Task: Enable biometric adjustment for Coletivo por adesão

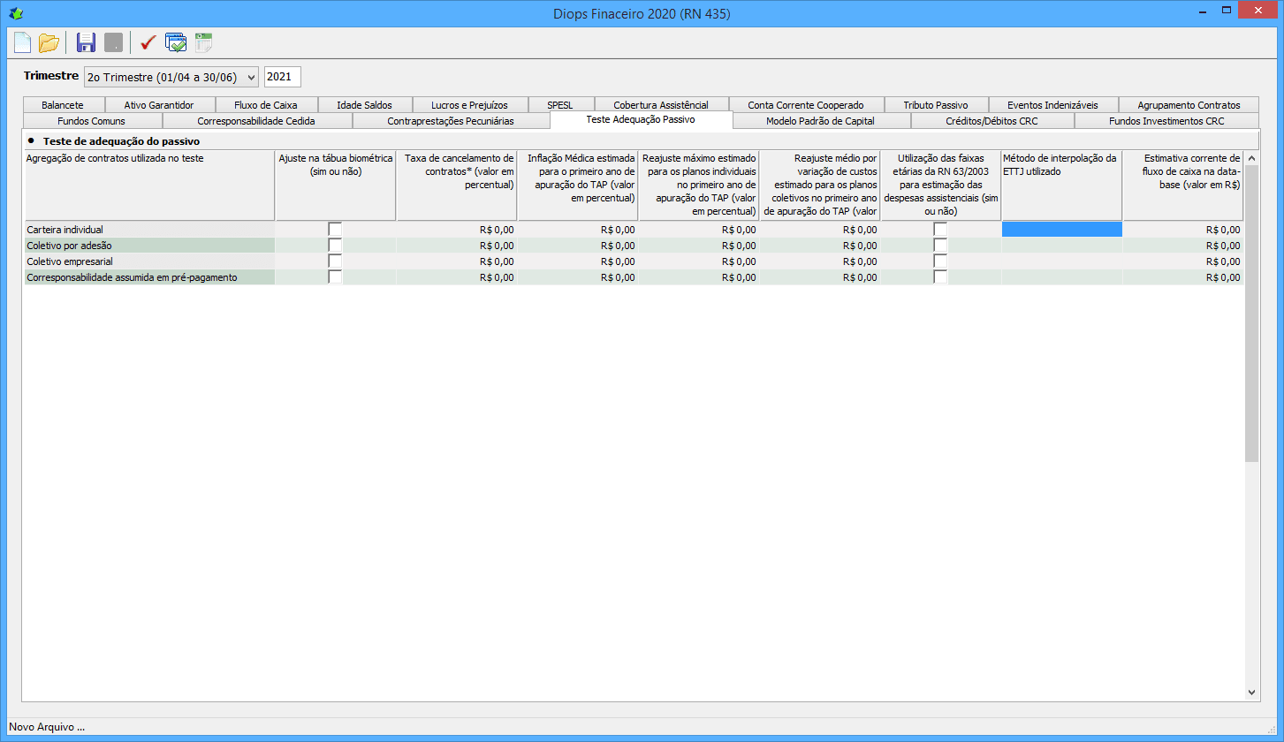Action: pos(335,246)
